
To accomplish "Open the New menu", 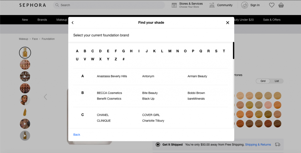I will click(x=25, y=20).
